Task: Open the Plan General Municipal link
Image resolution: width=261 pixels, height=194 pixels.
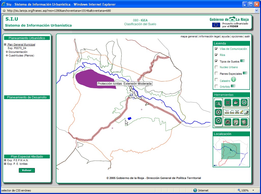Action: pyautogui.click(x=21, y=44)
